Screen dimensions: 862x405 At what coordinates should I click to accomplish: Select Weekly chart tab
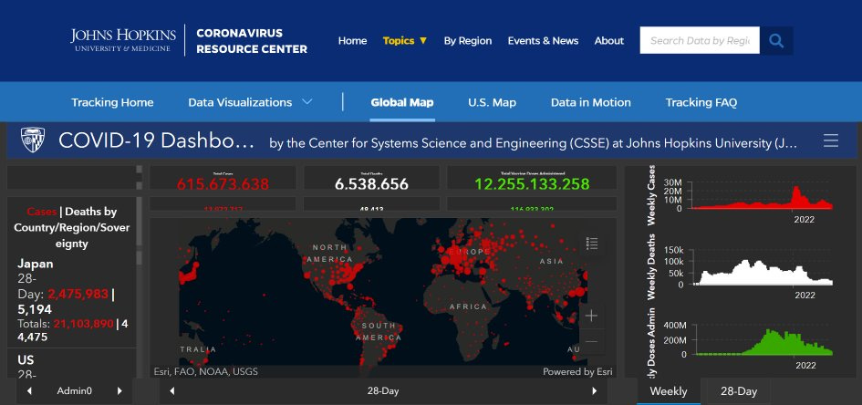tap(669, 391)
